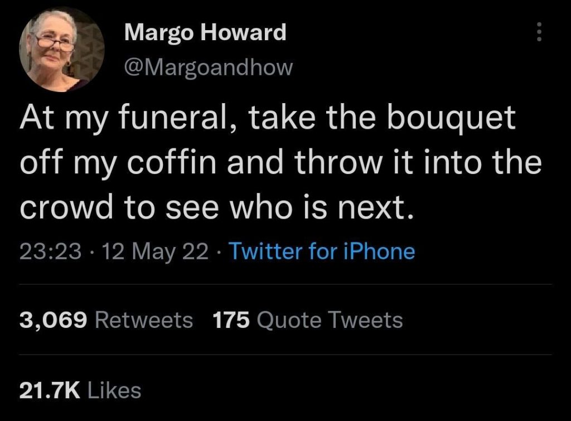Viewport: 571px width, 421px height.
Task: Click the @Margoandhow handle
Action: click(x=208, y=67)
